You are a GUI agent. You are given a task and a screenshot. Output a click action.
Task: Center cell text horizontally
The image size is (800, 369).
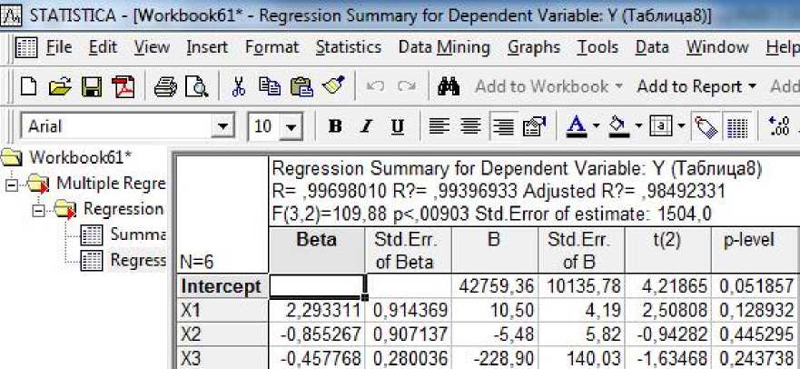click(471, 125)
